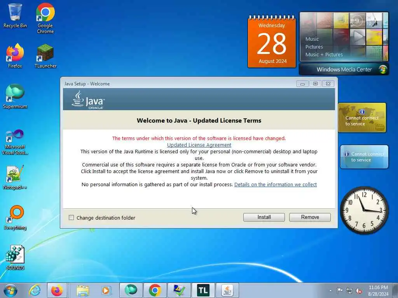Viewport: 398px width, 298px height.
Task: Click the calendar gadget showing Wednesday 28
Action: click(x=272, y=42)
